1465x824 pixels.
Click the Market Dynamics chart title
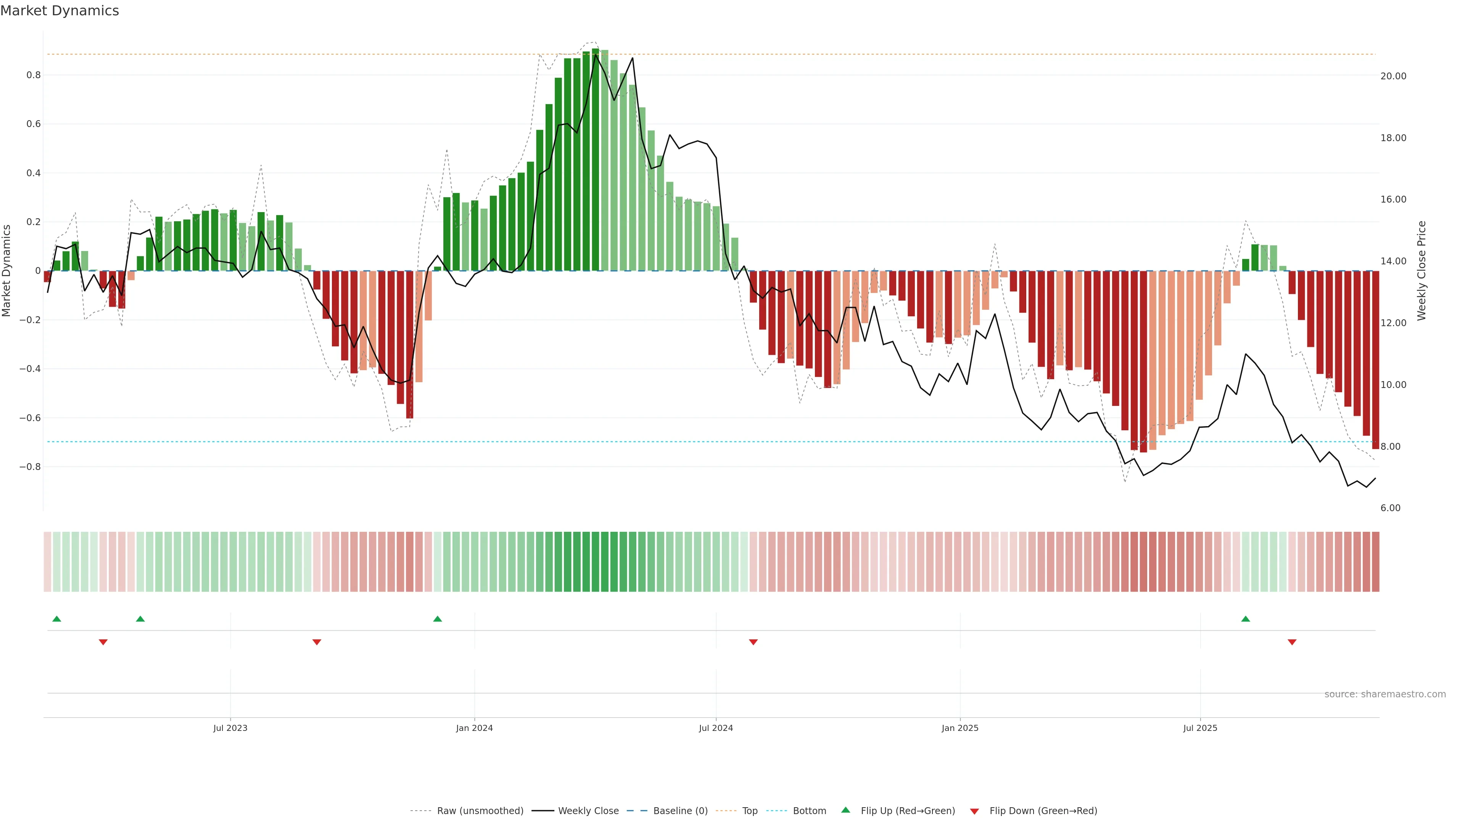pyautogui.click(x=60, y=11)
